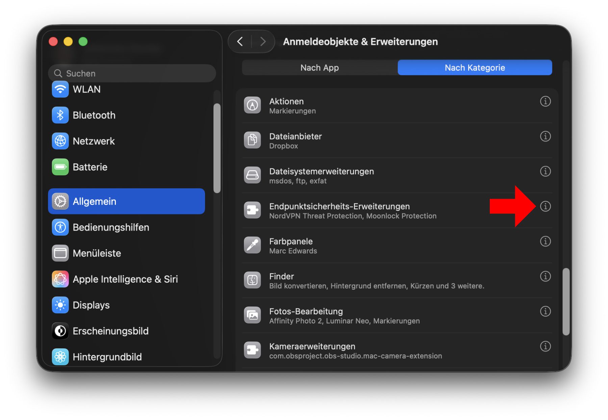Image resolution: width=608 pixels, height=420 pixels.
Task: Select the Nach Kategorie tab
Action: tap(475, 68)
